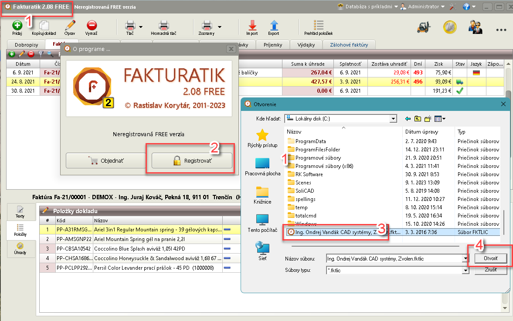Click the Vymaž delete icon
The width and height of the screenshot is (513, 321).
[92, 26]
